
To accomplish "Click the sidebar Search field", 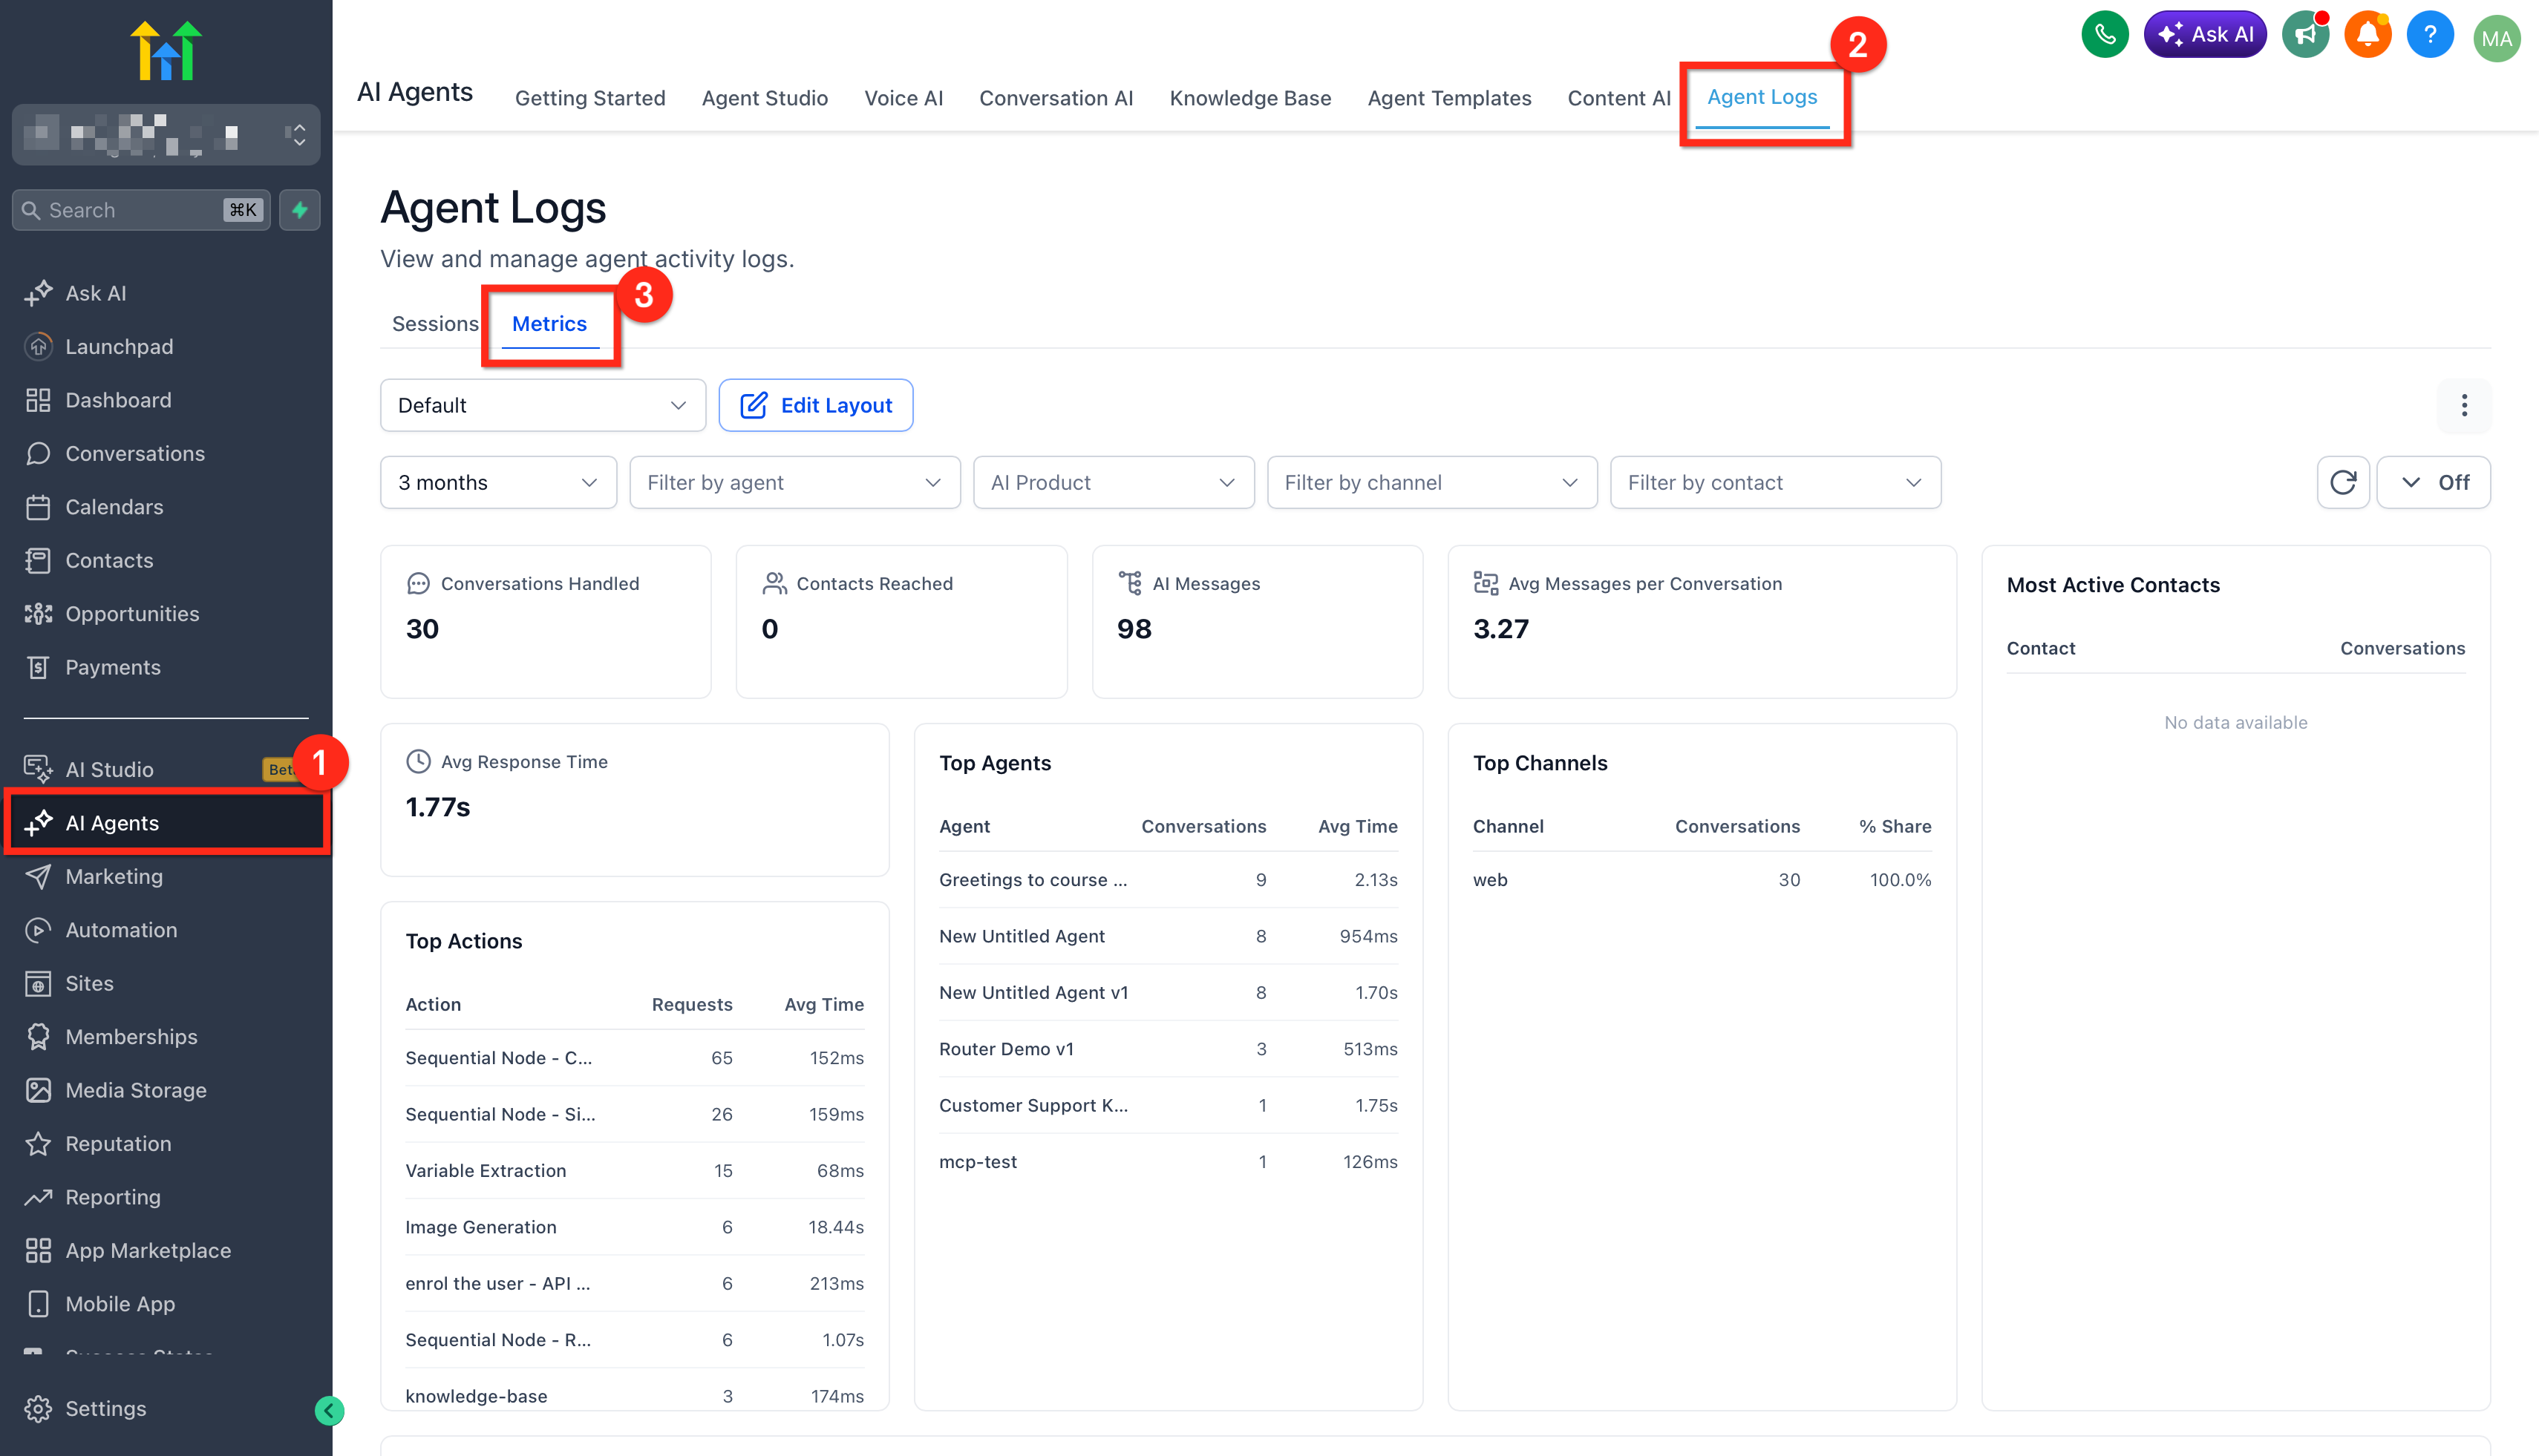I will click(x=130, y=210).
